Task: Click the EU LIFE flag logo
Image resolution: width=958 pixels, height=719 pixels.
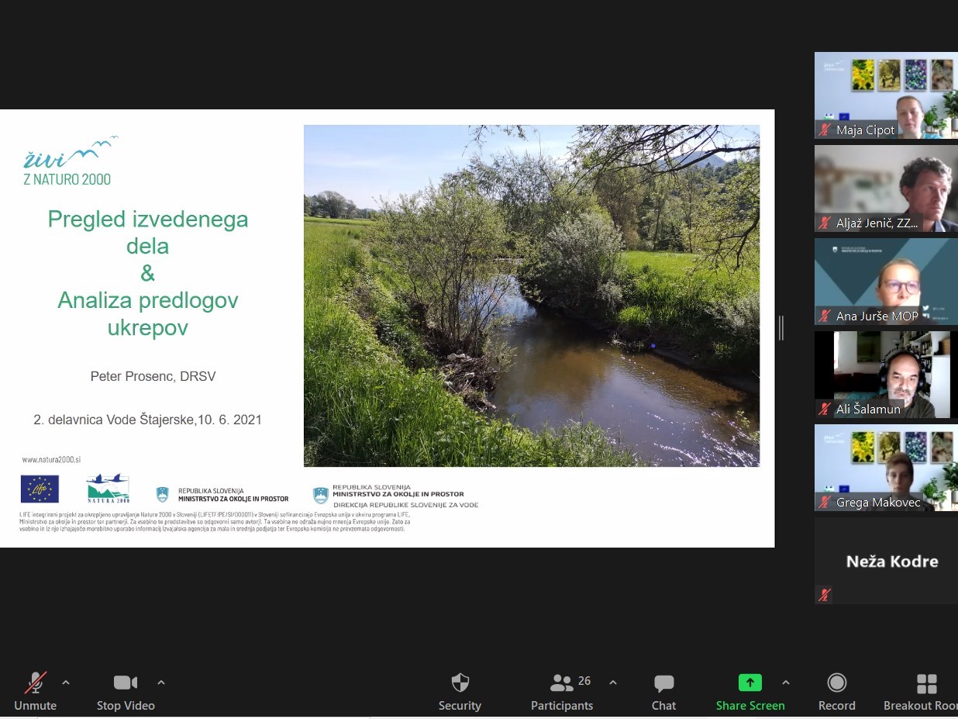Action: pyautogui.click(x=40, y=489)
